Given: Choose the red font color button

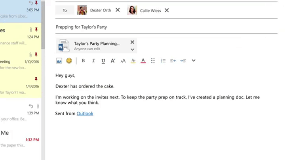Looking at the screenshot, I should 143,61.
